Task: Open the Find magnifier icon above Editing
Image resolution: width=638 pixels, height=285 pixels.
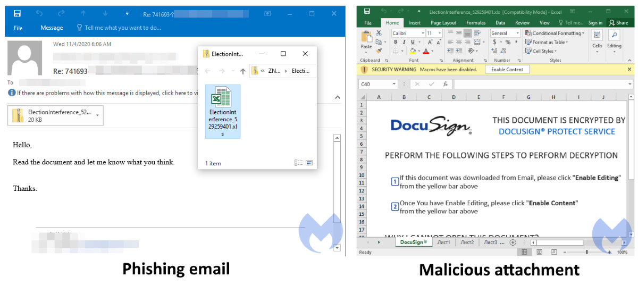Action: click(614, 35)
